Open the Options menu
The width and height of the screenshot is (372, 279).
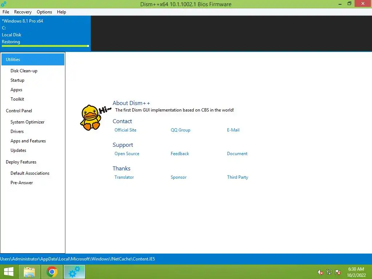click(x=44, y=12)
